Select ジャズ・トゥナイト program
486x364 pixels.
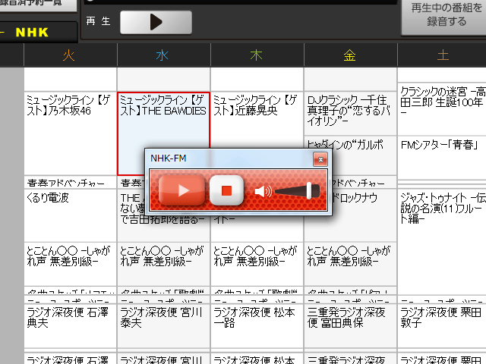(x=442, y=241)
